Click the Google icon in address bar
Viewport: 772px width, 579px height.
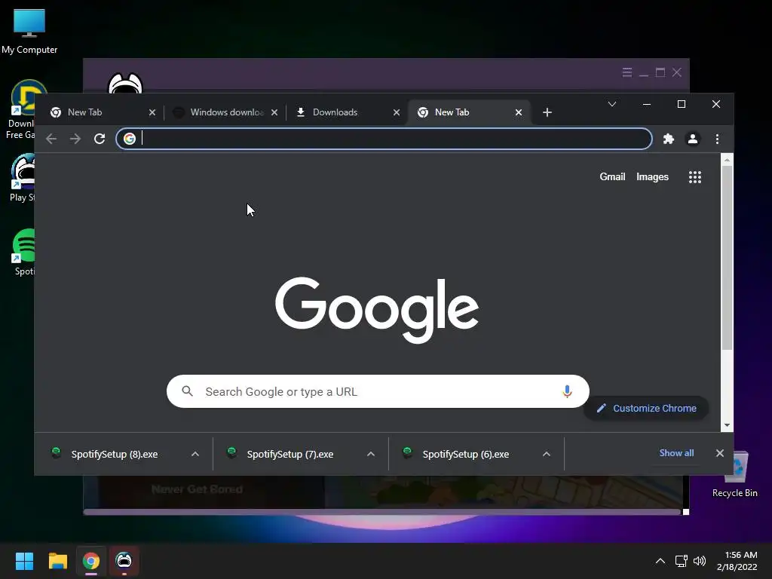(x=130, y=139)
